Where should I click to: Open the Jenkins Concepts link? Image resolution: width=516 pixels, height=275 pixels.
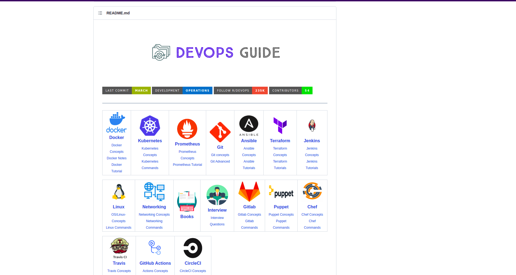click(312, 152)
